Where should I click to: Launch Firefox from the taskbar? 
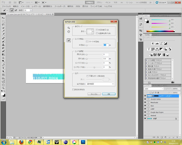(22, 142)
